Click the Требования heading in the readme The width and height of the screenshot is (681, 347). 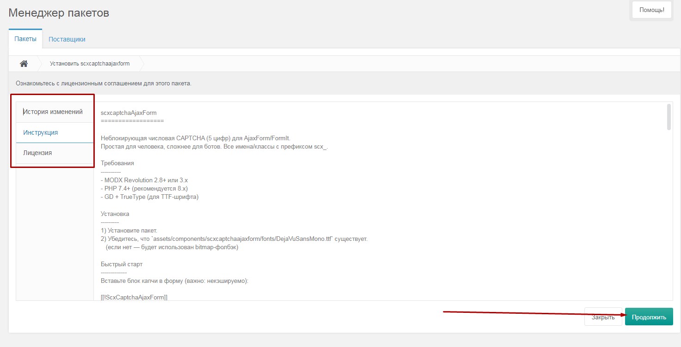tap(117, 163)
